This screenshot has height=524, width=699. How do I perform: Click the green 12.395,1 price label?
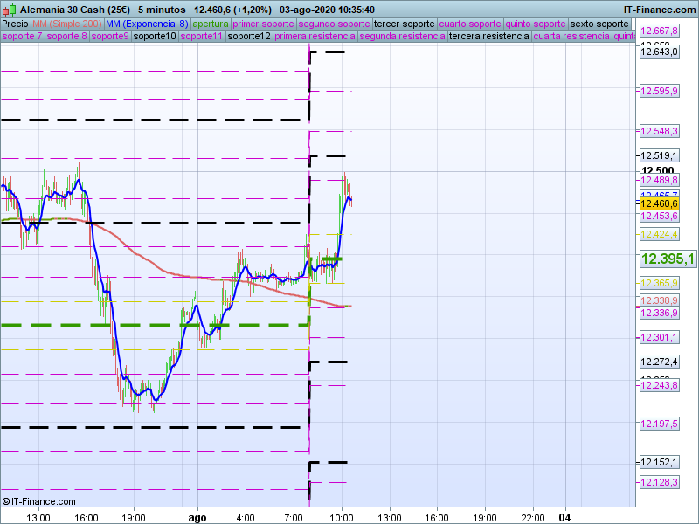coord(668,259)
